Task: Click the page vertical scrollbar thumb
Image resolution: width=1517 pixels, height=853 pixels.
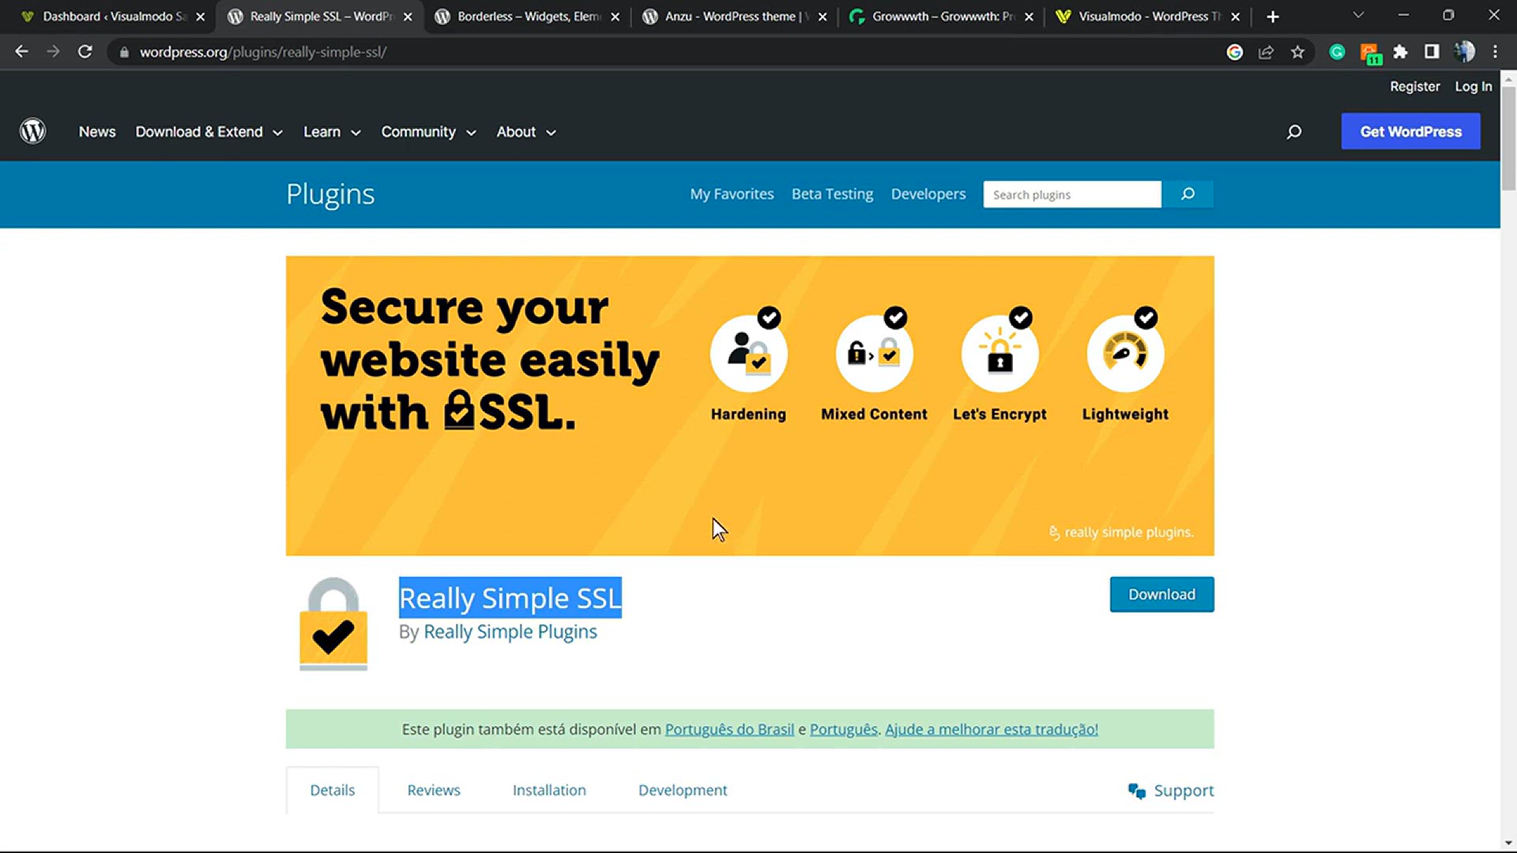Action: [1508, 138]
